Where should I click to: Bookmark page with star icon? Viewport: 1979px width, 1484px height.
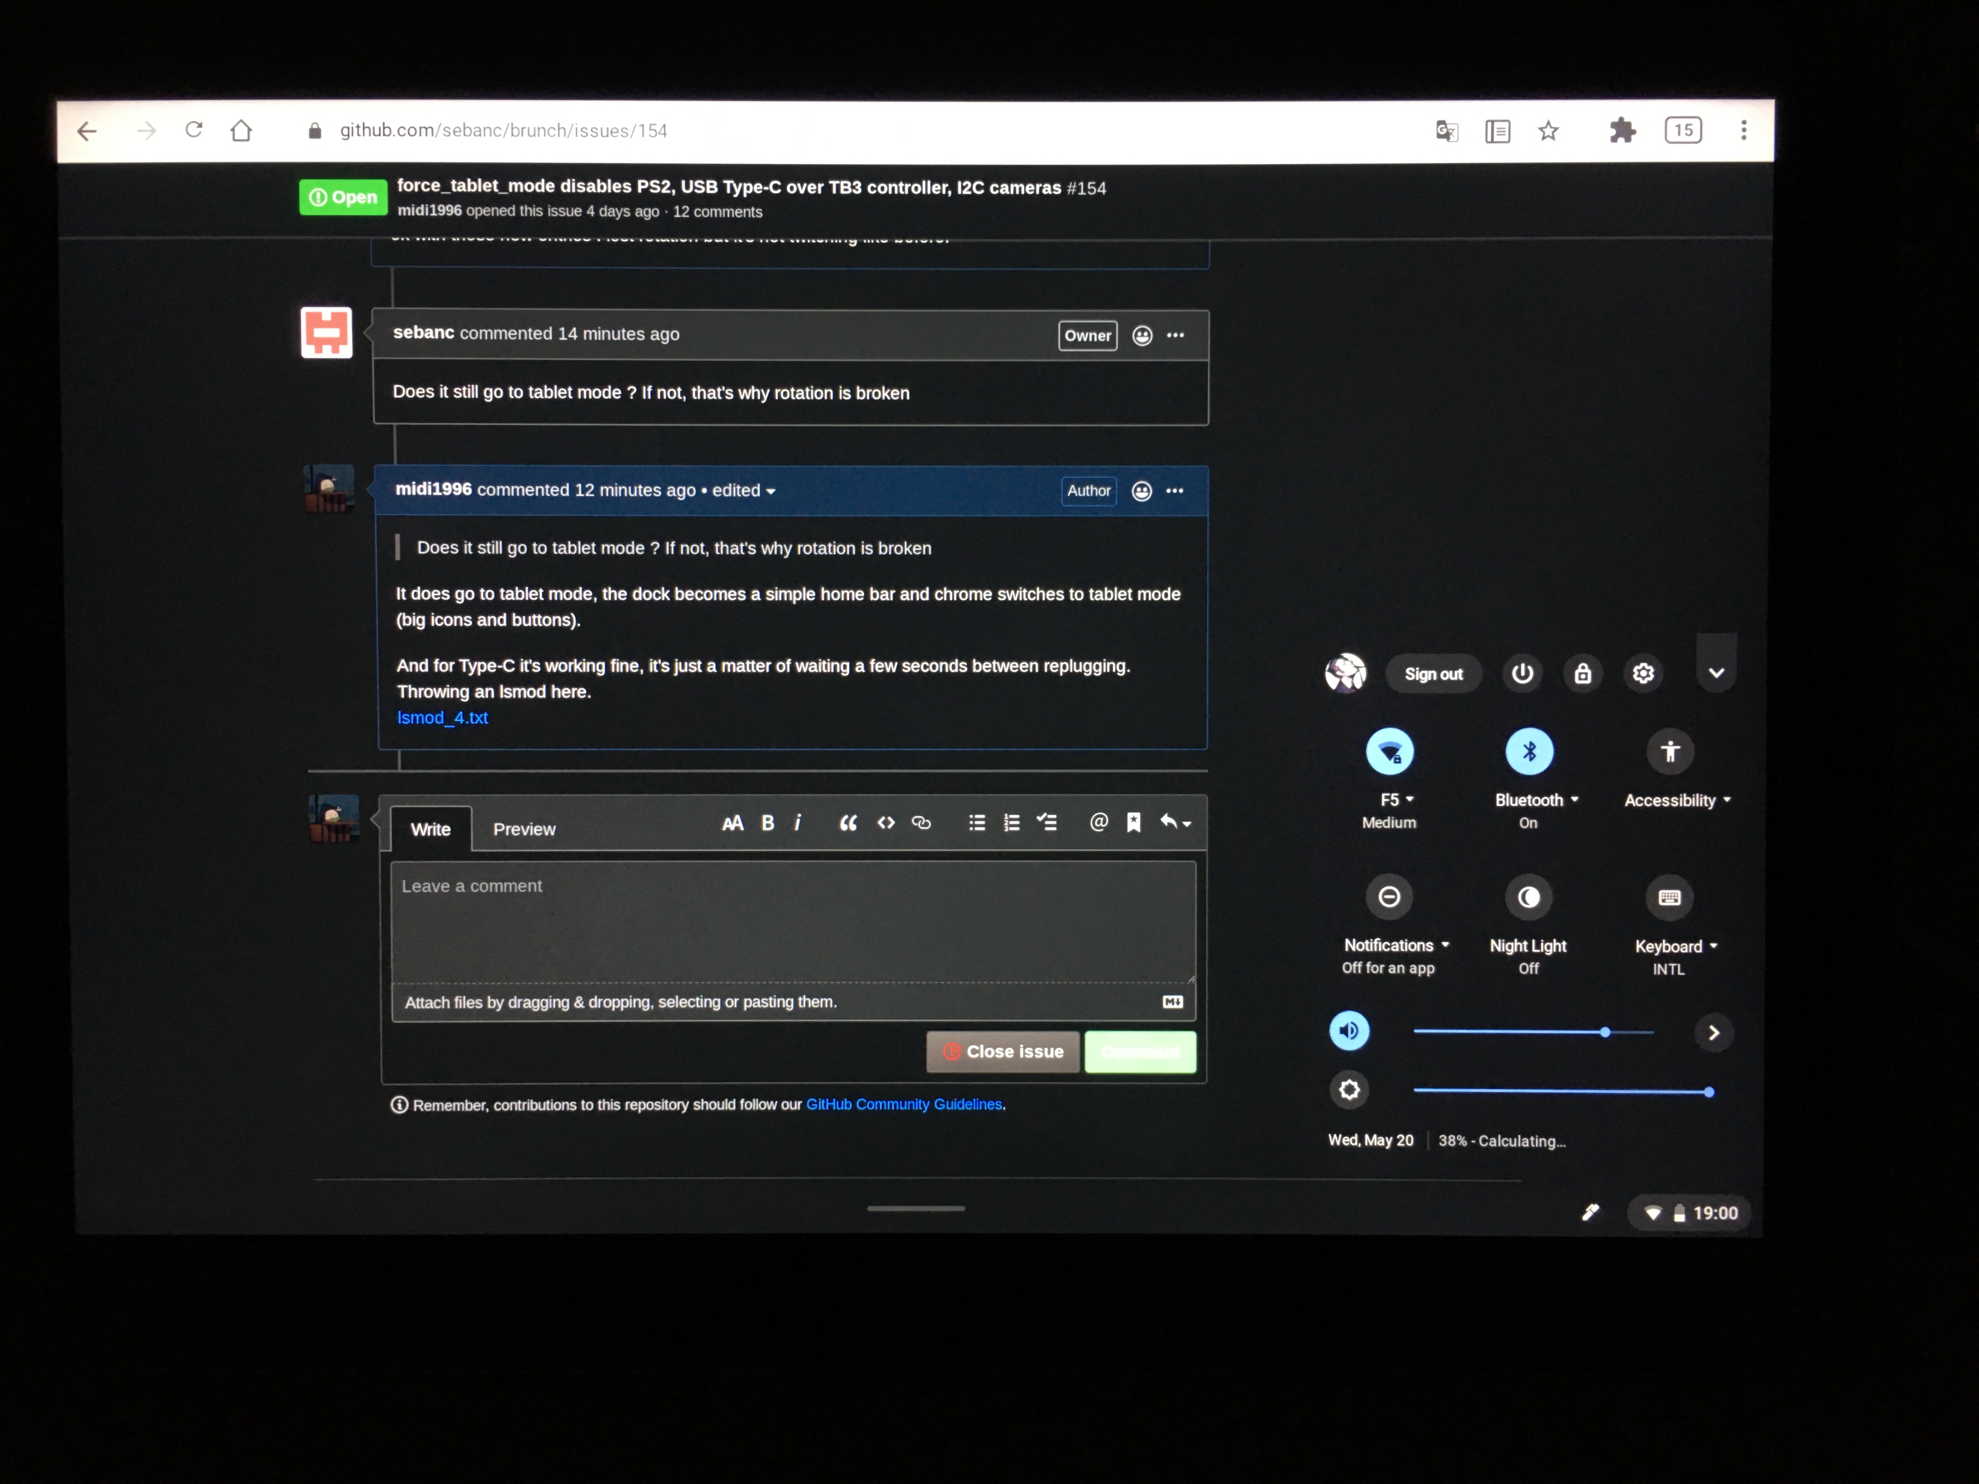pyautogui.click(x=1549, y=132)
